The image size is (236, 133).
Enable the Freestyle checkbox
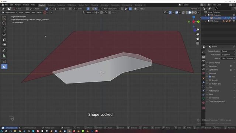click(x=210, y=98)
